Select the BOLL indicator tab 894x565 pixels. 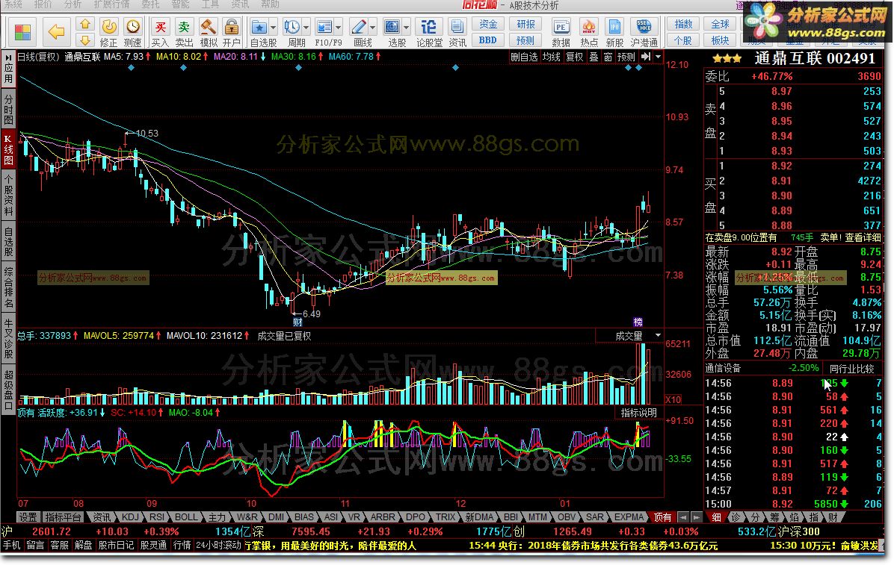click(x=186, y=517)
